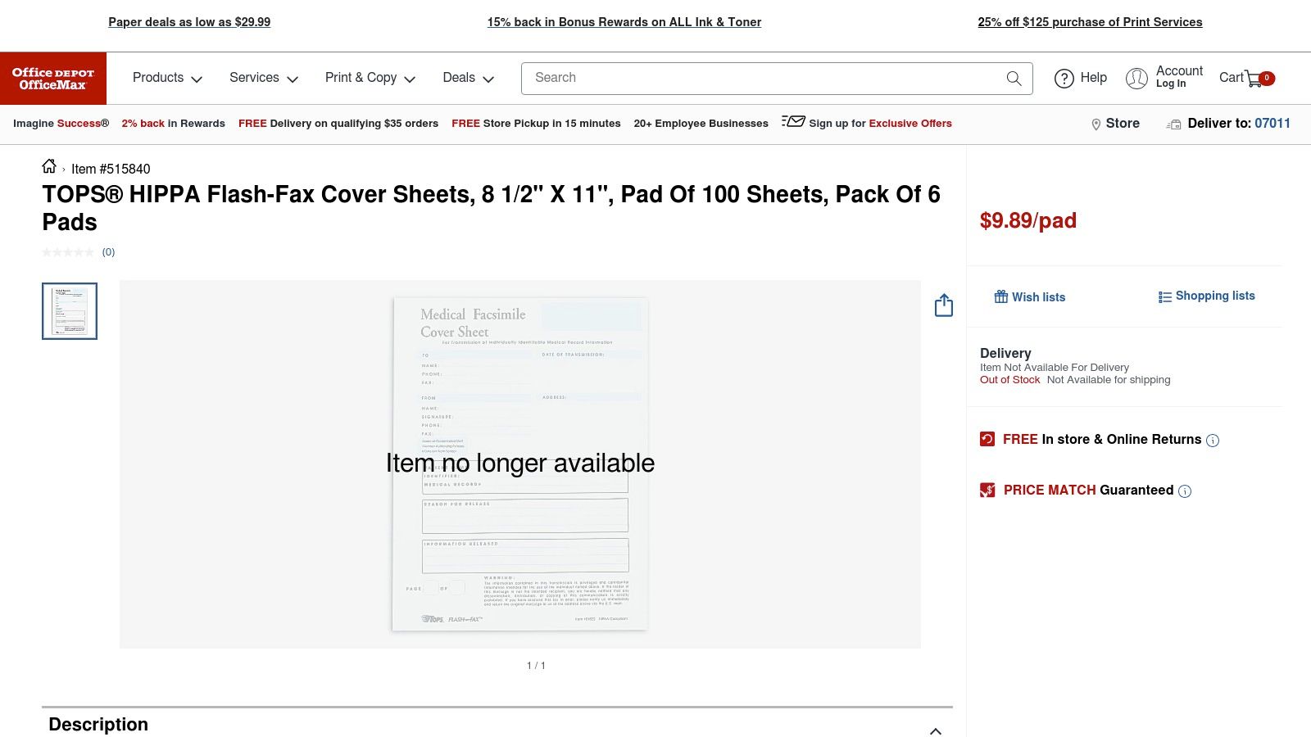Screen dimensions: 1311x737
Task: Click the home breadcrumb icon
Action: pyautogui.click(x=48, y=168)
